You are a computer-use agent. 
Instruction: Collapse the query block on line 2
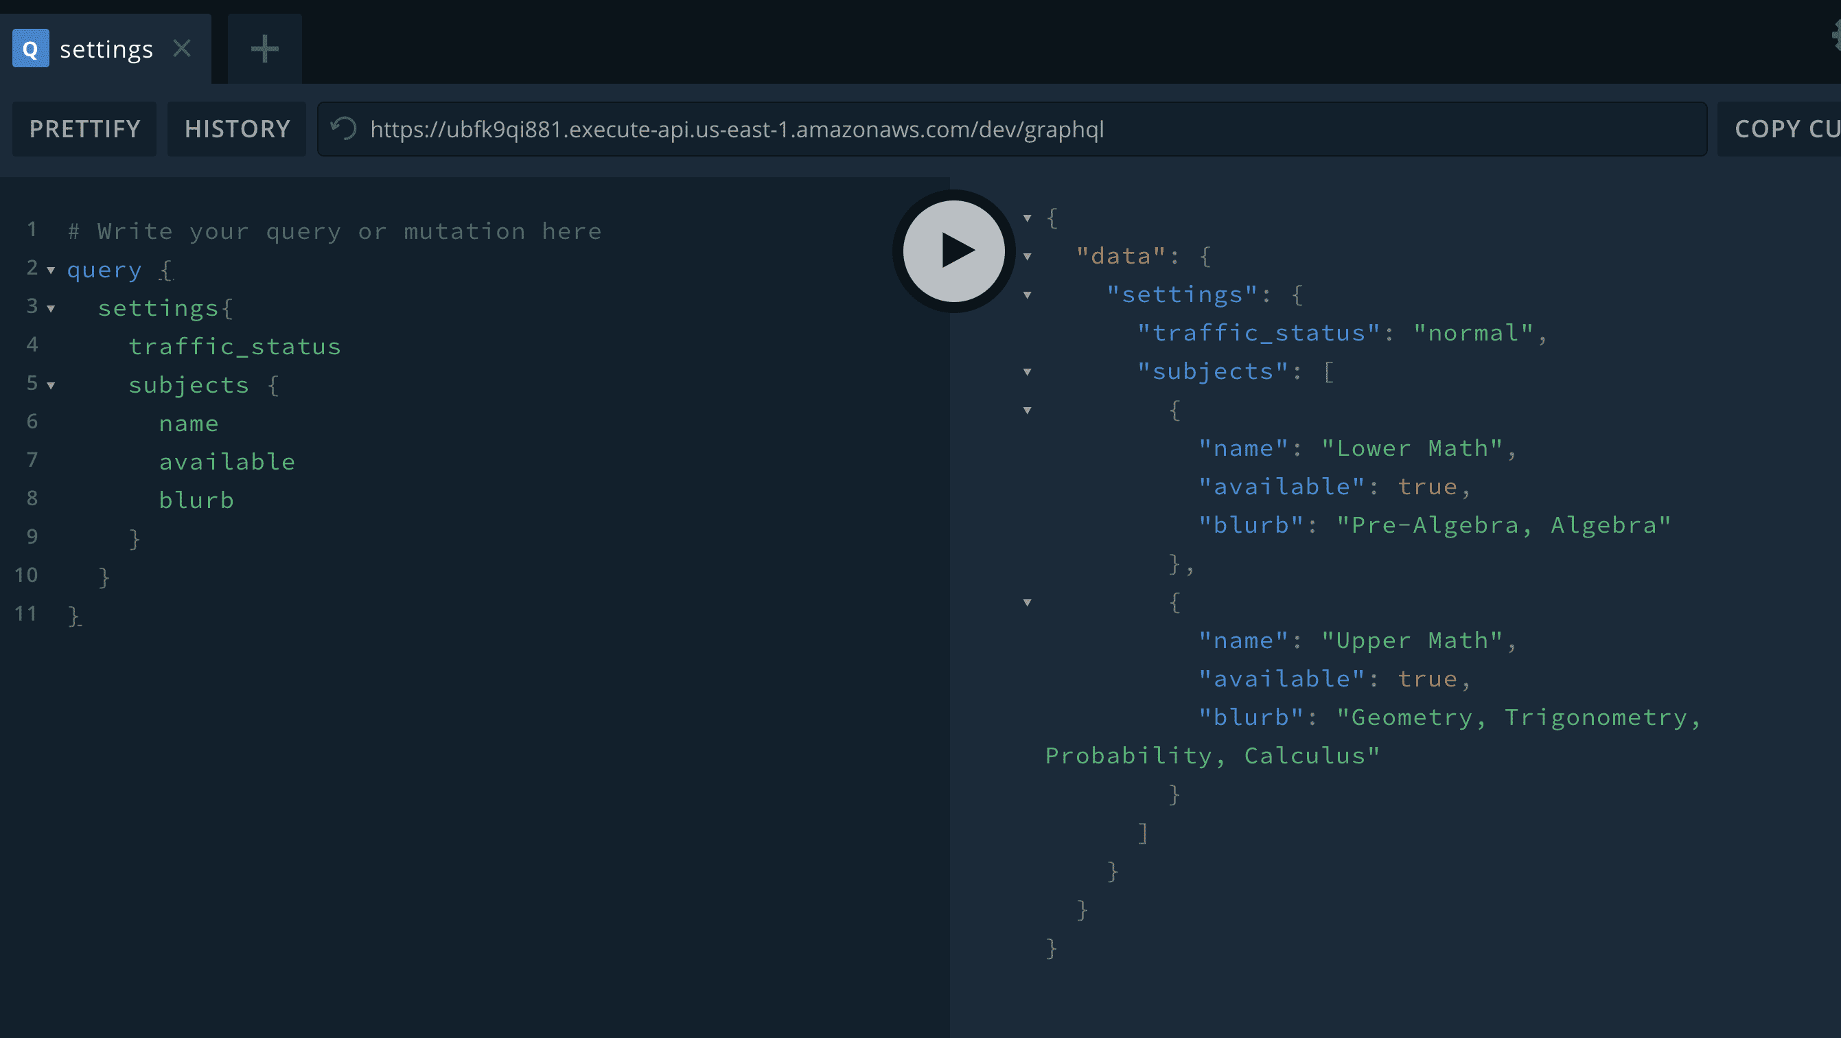51,270
